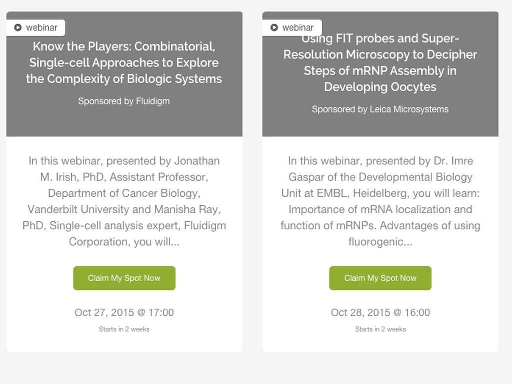Select the 'Oct 27, 2015 @ 17:00' date
Screen dimensions: 512x384
pos(124,313)
